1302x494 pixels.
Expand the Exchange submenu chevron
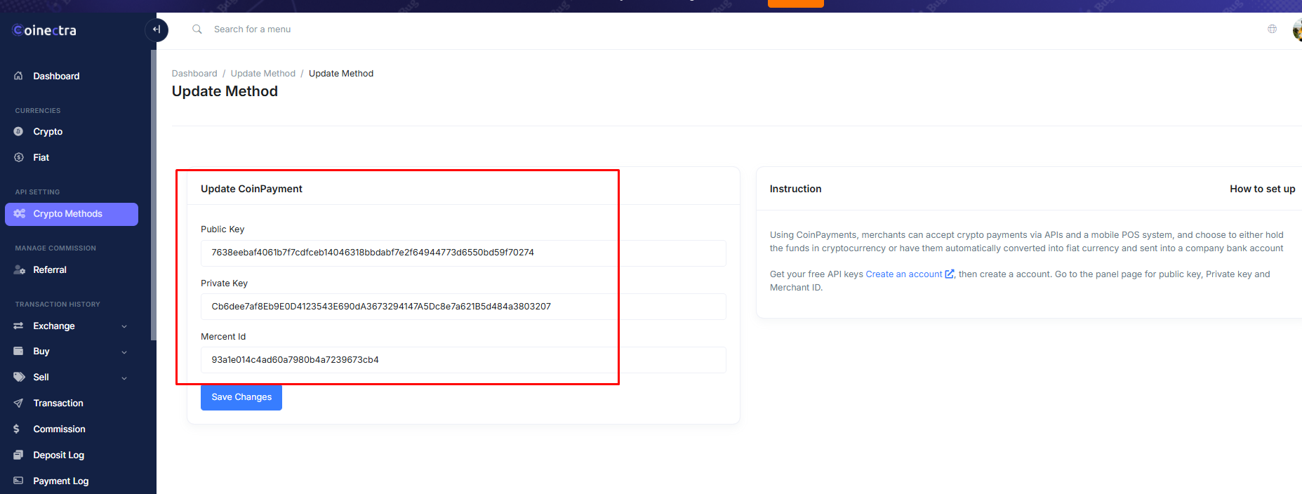click(124, 326)
